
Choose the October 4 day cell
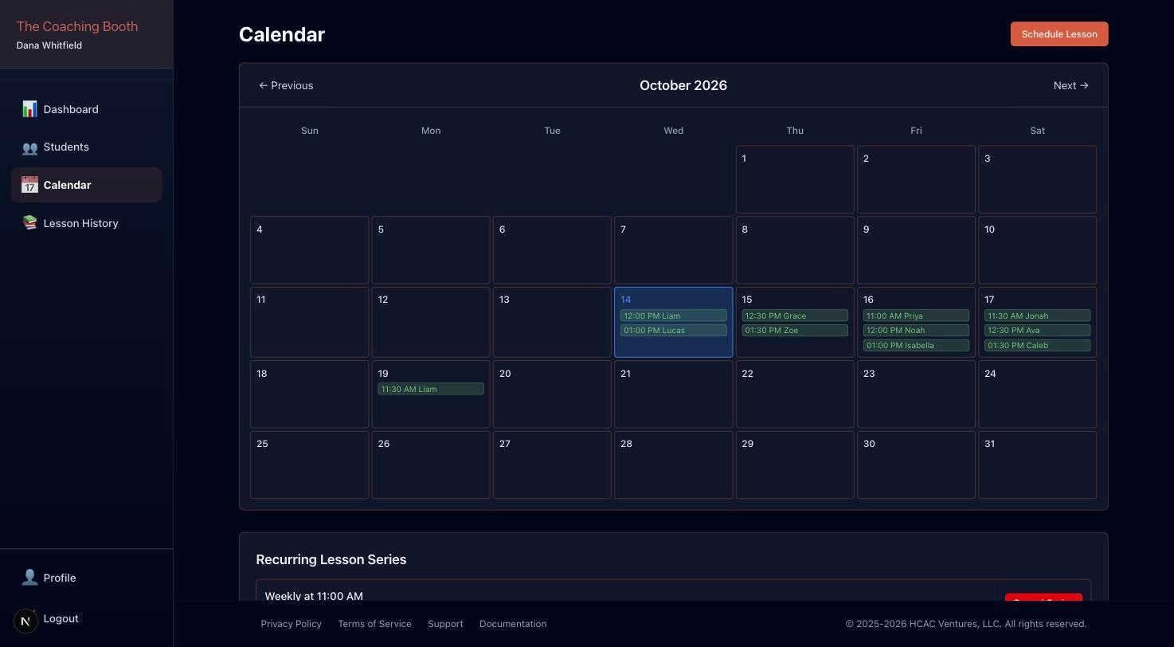pyautogui.click(x=310, y=250)
